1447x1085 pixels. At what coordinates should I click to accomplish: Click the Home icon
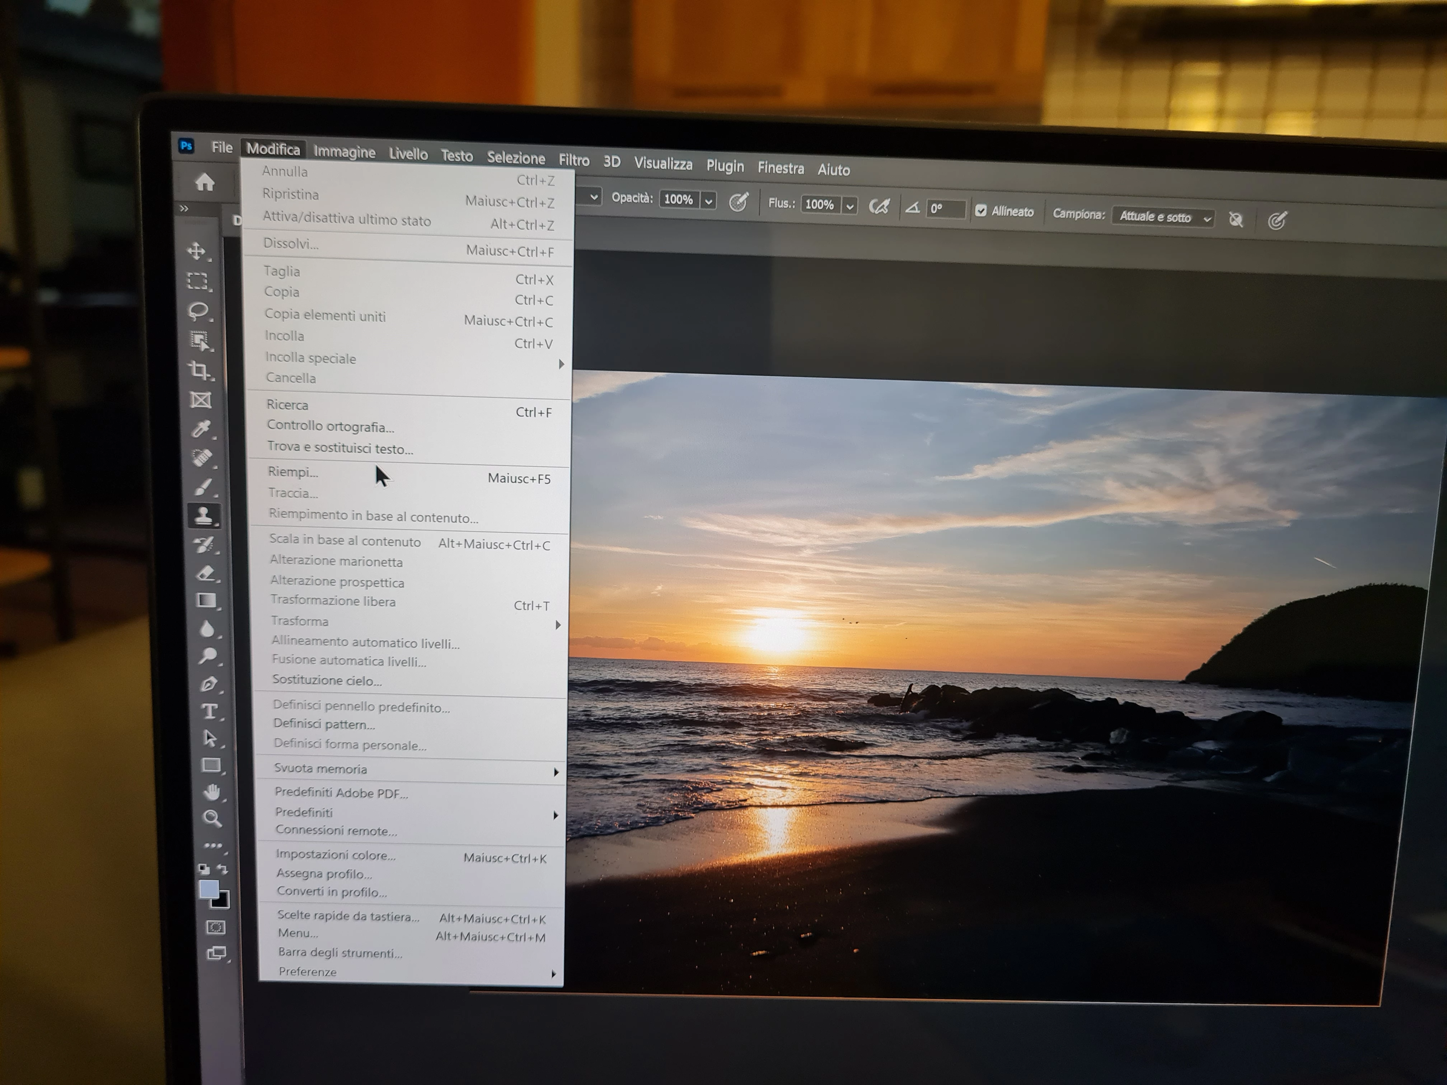click(205, 183)
